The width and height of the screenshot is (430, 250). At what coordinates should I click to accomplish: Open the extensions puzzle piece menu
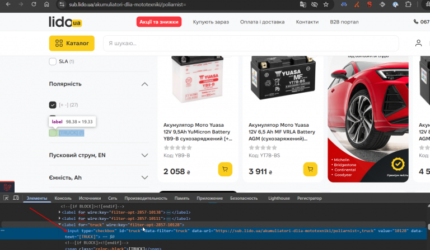408,4
